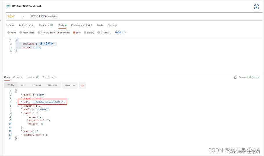Select the none body radio button
The width and height of the screenshot is (264, 156).
point(8,33)
